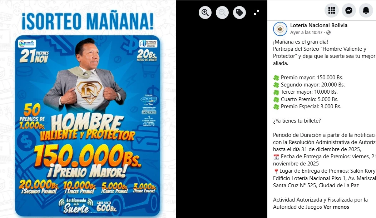The height and width of the screenshot is (218, 376).
Task: Click the lottery poster image
Action: (88, 109)
